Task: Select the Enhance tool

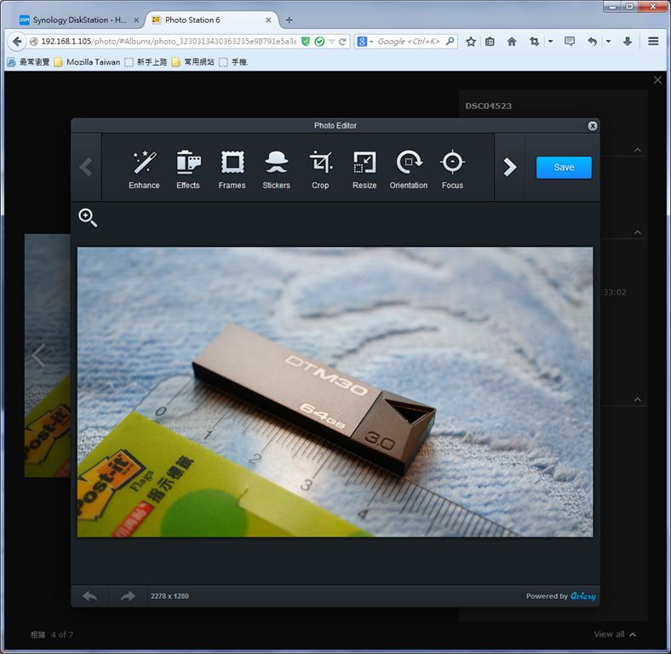Action: click(x=144, y=169)
